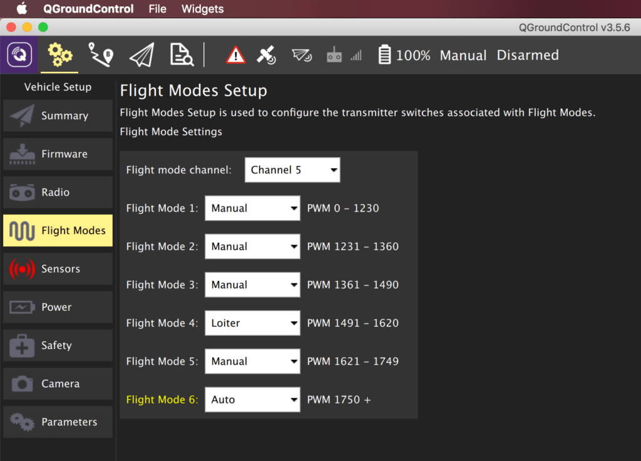The image size is (641, 461).
Task: Show RC receiver signal icon
Action: click(334, 54)
